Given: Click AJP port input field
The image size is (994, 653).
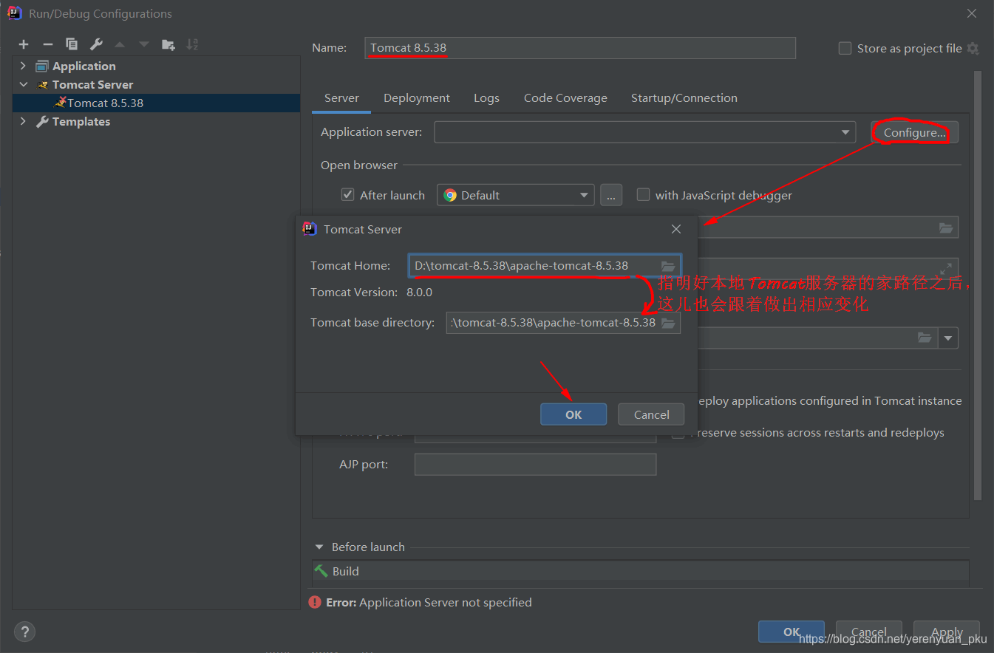Looking at the screenshot, I should [x=535, y=465].
